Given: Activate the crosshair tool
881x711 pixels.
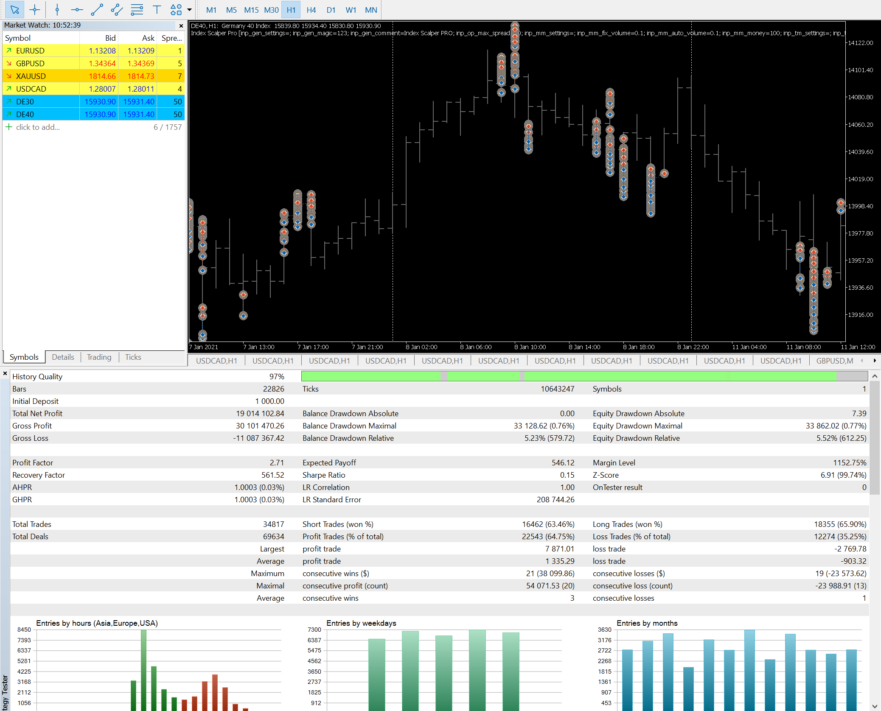Looking at the screenshot, I should pos(35,9).
